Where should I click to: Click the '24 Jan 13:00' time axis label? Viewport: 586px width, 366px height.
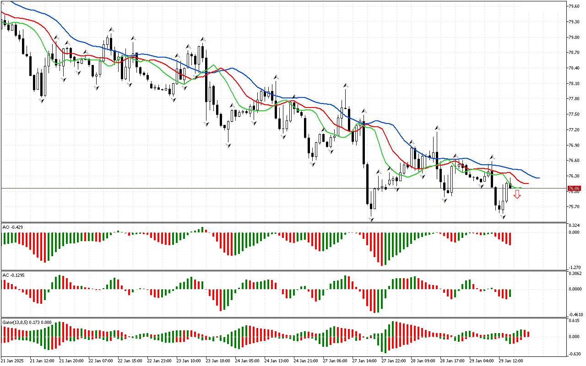pyautogui.click(x=276, y=361)
